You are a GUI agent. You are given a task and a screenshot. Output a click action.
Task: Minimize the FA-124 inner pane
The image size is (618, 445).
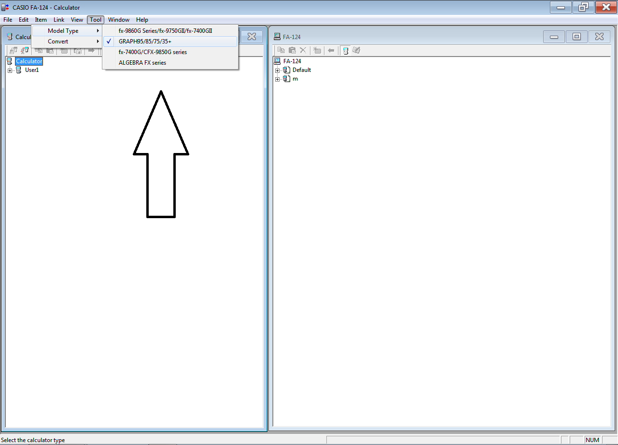[x=554, y=37]
